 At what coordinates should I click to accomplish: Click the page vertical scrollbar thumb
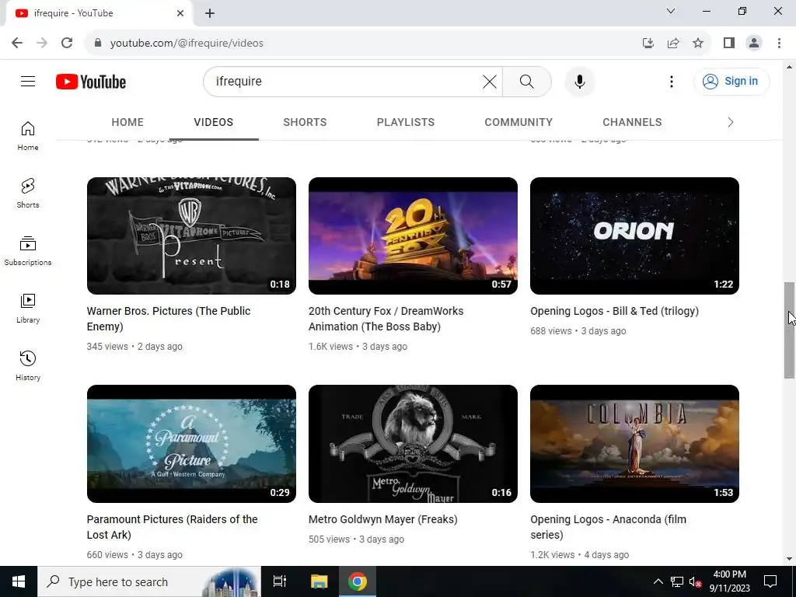point(789,330)
